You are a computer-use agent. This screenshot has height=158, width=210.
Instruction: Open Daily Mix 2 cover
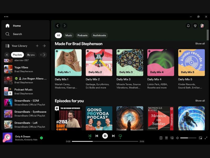99,62
